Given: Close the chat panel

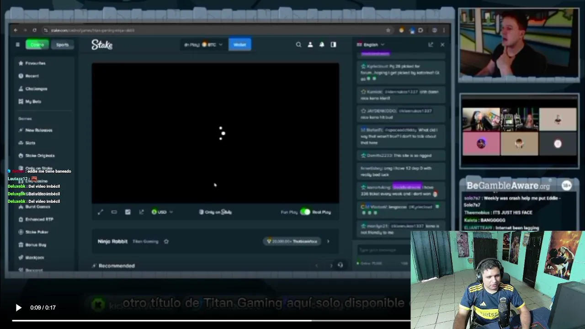Looking at the screenshot, I should [442, 45].
